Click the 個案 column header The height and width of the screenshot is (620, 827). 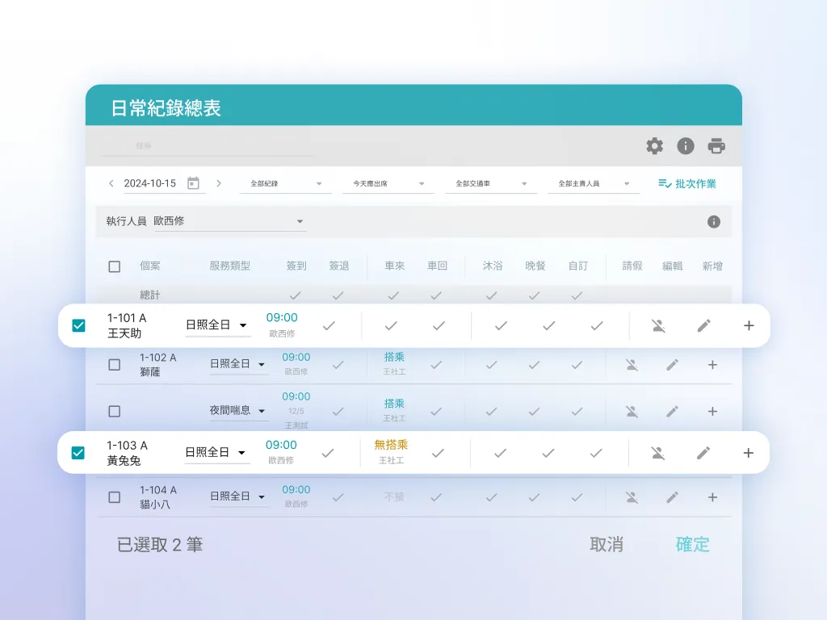click(149, 266)
